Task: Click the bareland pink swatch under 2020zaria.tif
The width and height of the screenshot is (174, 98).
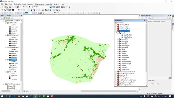Action: (10, 70)
